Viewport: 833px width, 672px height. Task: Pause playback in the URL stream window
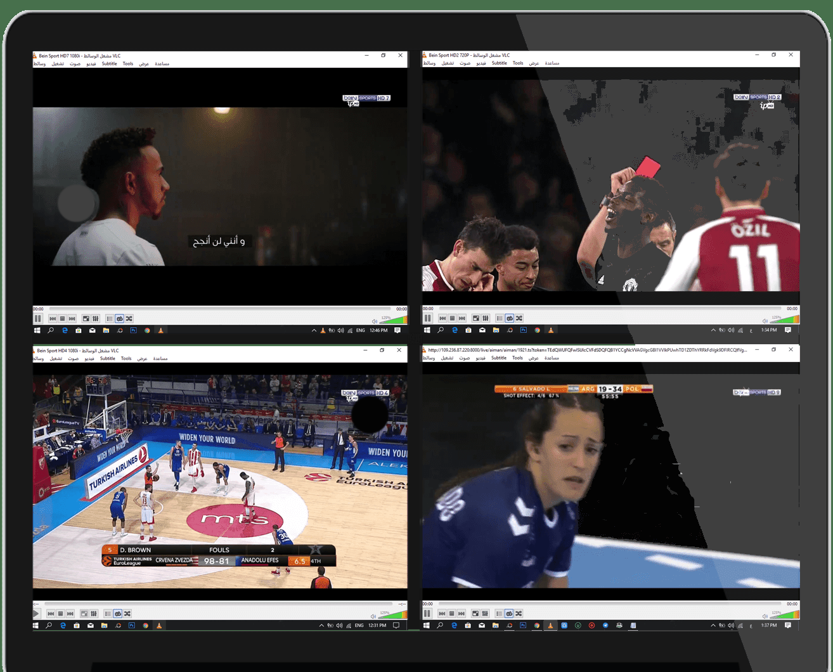(x=427, y=613)
